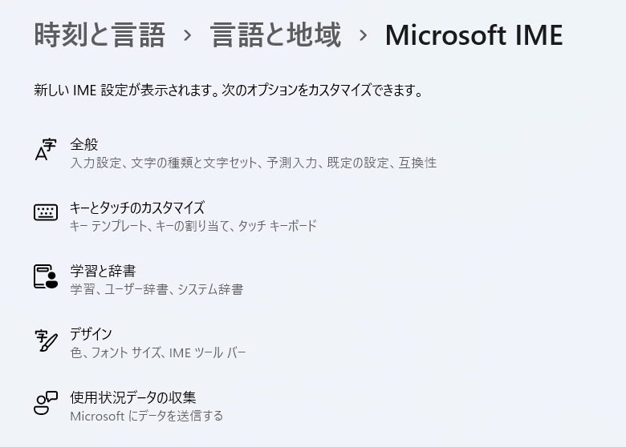Click the 色、フォント サイズ、IME ツール バー description

point(158,352)
